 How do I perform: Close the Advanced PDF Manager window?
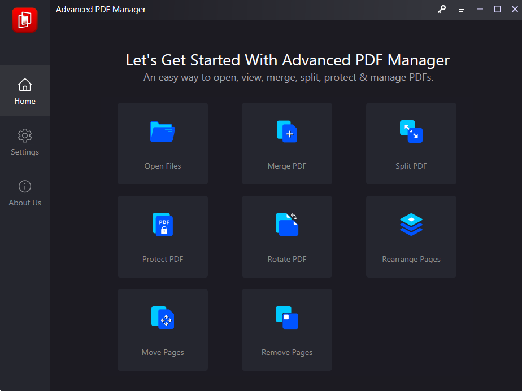click(x=515, y=9)
